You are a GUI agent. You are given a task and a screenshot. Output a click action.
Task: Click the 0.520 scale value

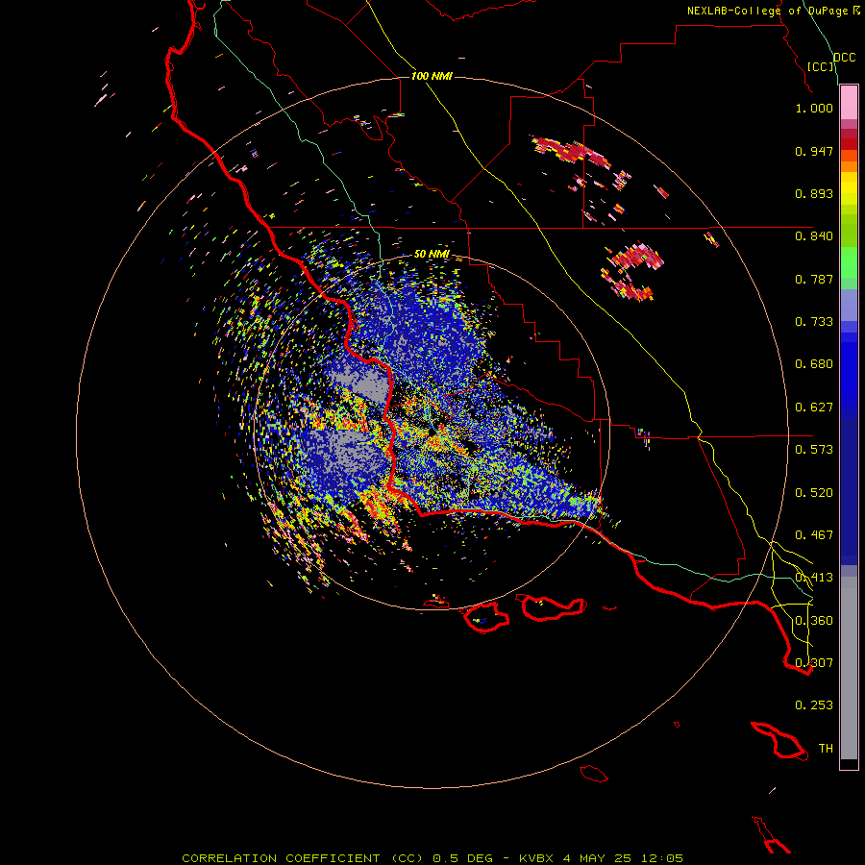click(814, 493)
